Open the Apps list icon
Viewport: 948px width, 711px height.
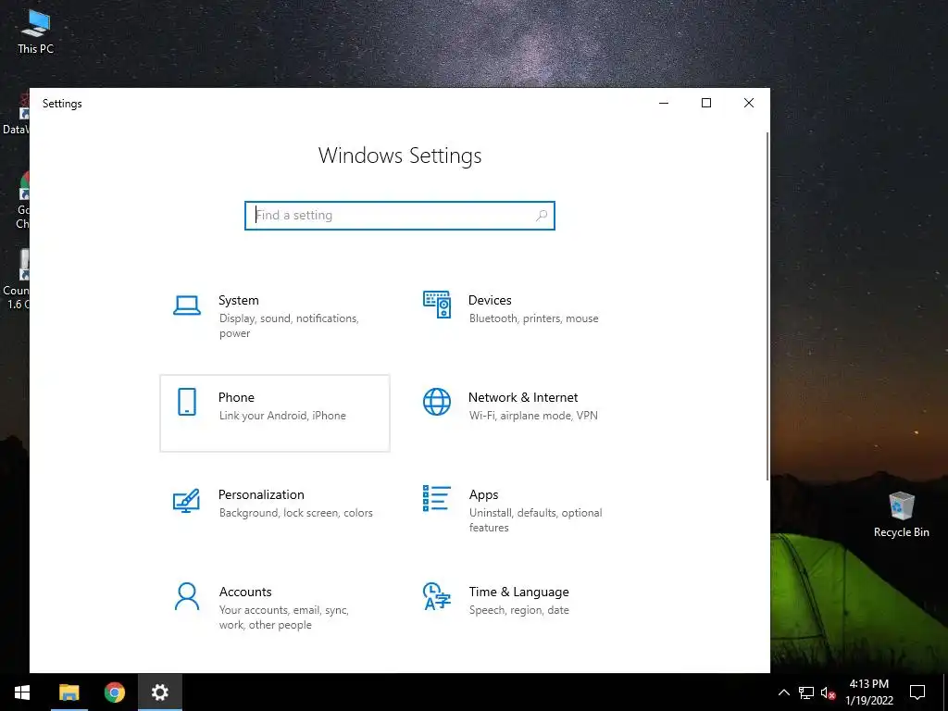click(437, 498)
